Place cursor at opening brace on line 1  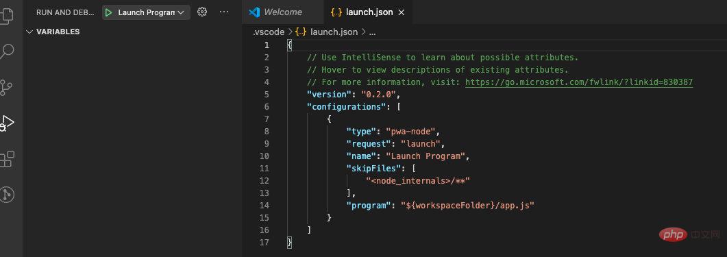pos(289,45)
